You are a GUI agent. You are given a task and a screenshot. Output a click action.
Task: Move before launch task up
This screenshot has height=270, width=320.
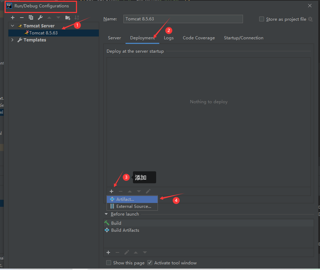click(x=136, y=253)
